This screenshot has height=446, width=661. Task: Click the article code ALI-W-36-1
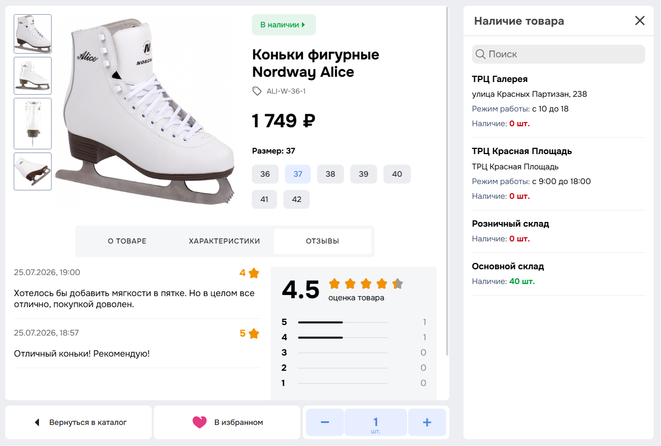click(x=286, y=91)
